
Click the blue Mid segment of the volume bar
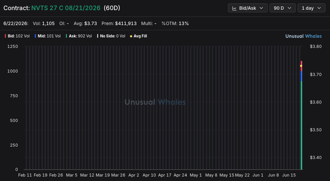pos(301,76)
